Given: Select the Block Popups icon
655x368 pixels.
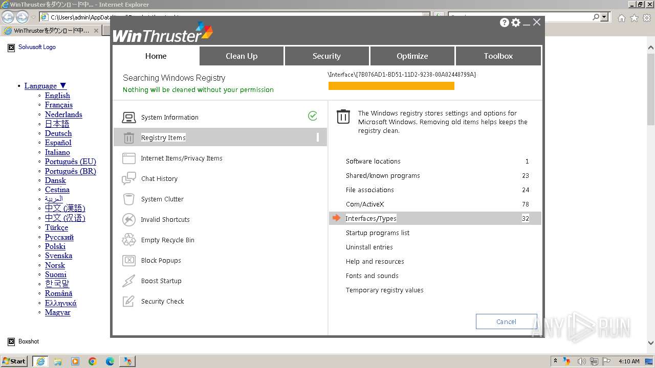Looking at the screenshot, I should [x=129, y=261].
